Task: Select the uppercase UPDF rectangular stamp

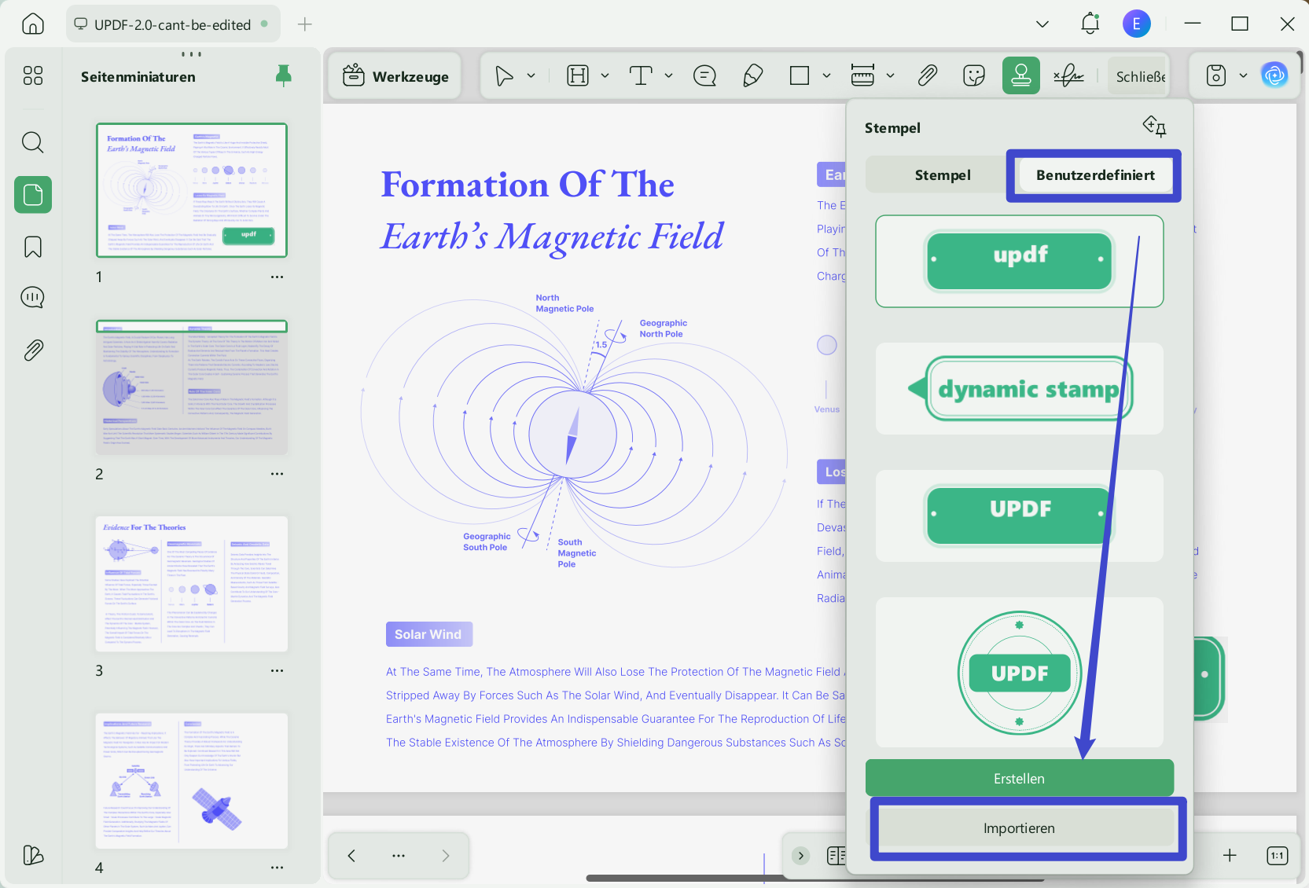Action: click(1020, 516)
